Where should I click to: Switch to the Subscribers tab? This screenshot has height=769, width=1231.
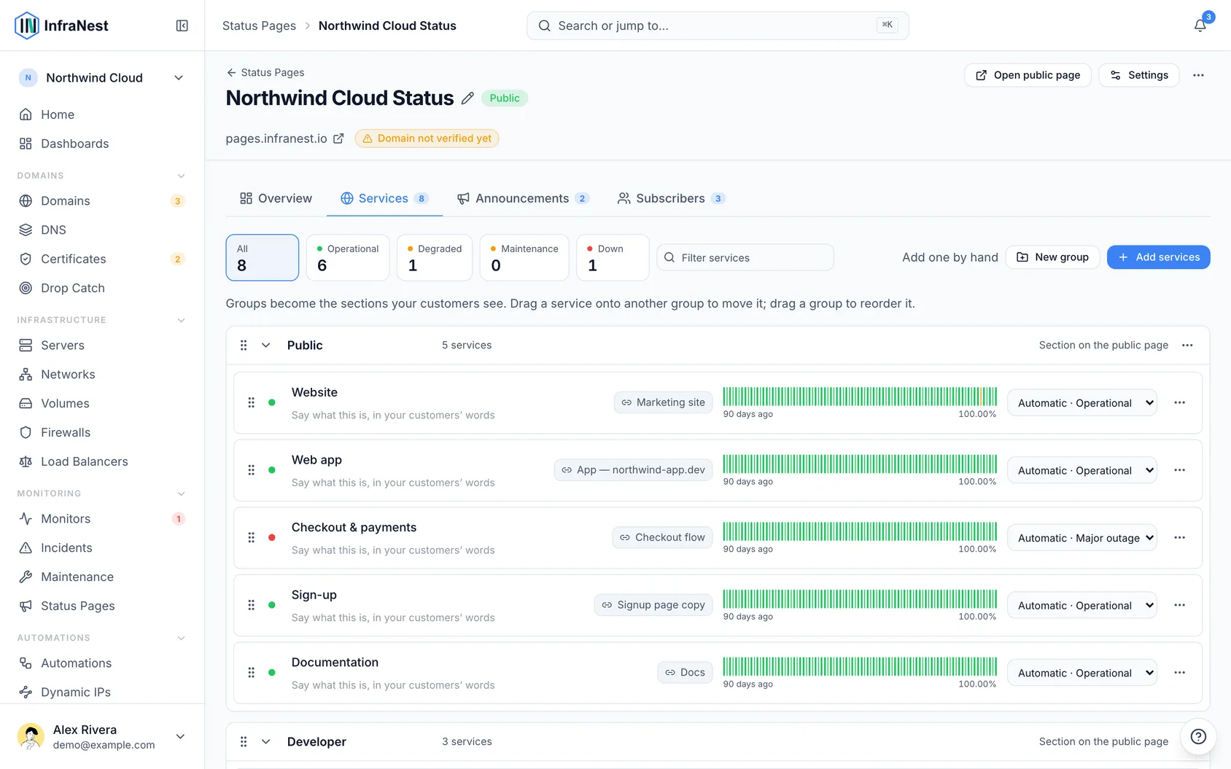coord(671,198)
